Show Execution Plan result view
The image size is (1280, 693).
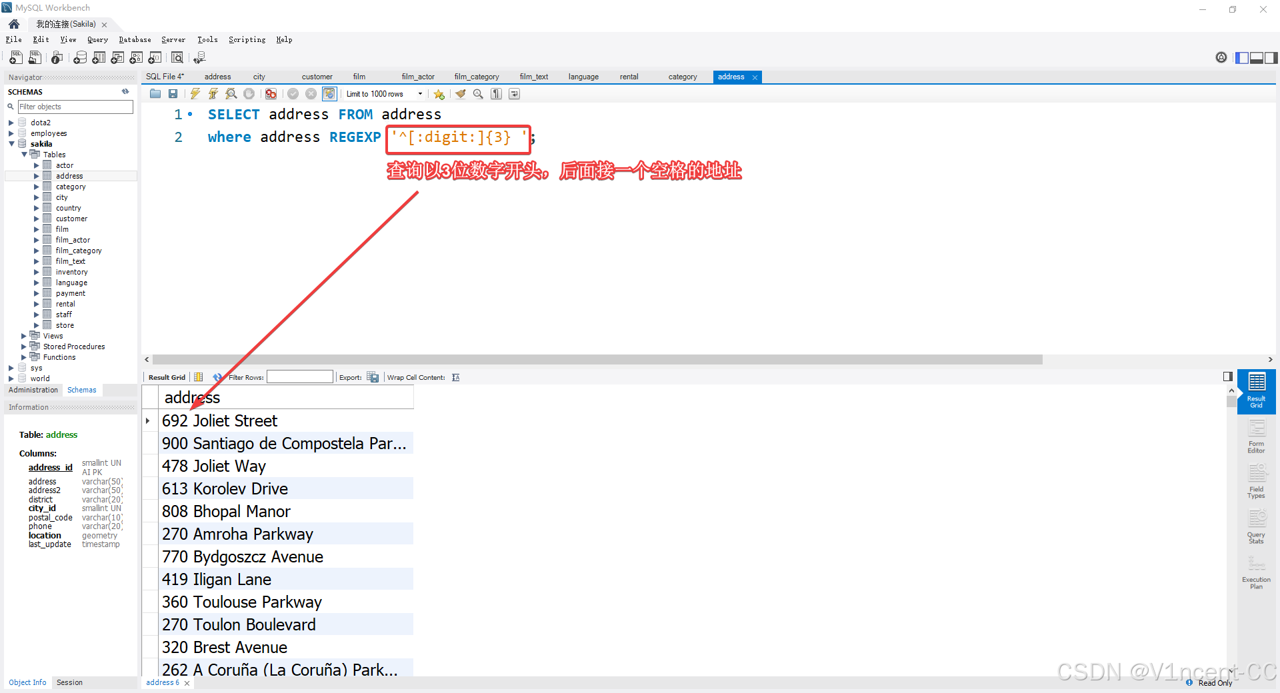1257,572
